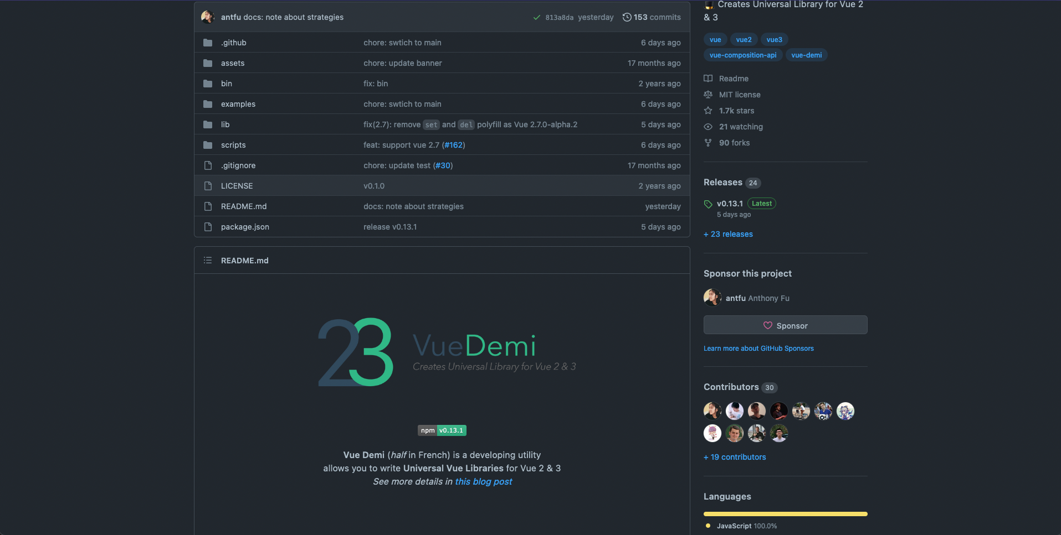Click the heart icon on Sponsor button
The width and height of the screenshot is (1061, 535).
[768, 325]
